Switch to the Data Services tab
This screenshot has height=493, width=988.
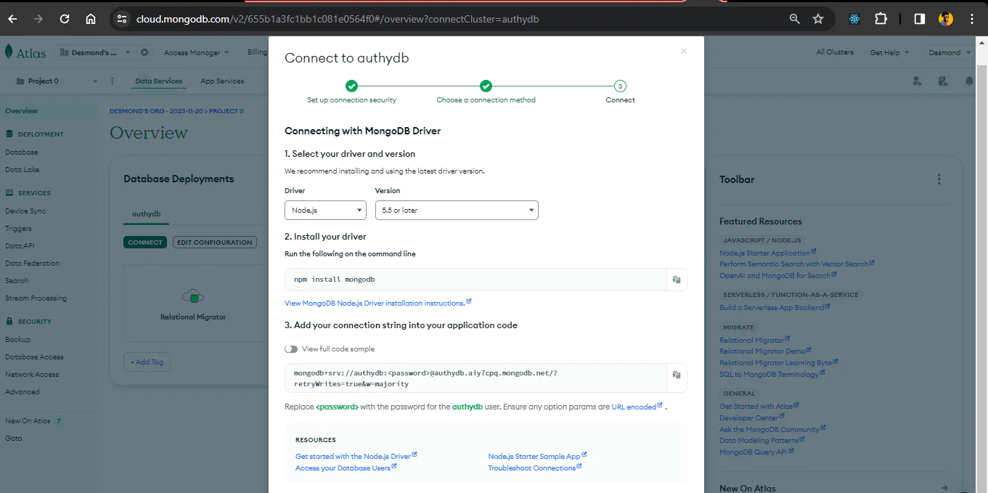click(x=159, y=81)
